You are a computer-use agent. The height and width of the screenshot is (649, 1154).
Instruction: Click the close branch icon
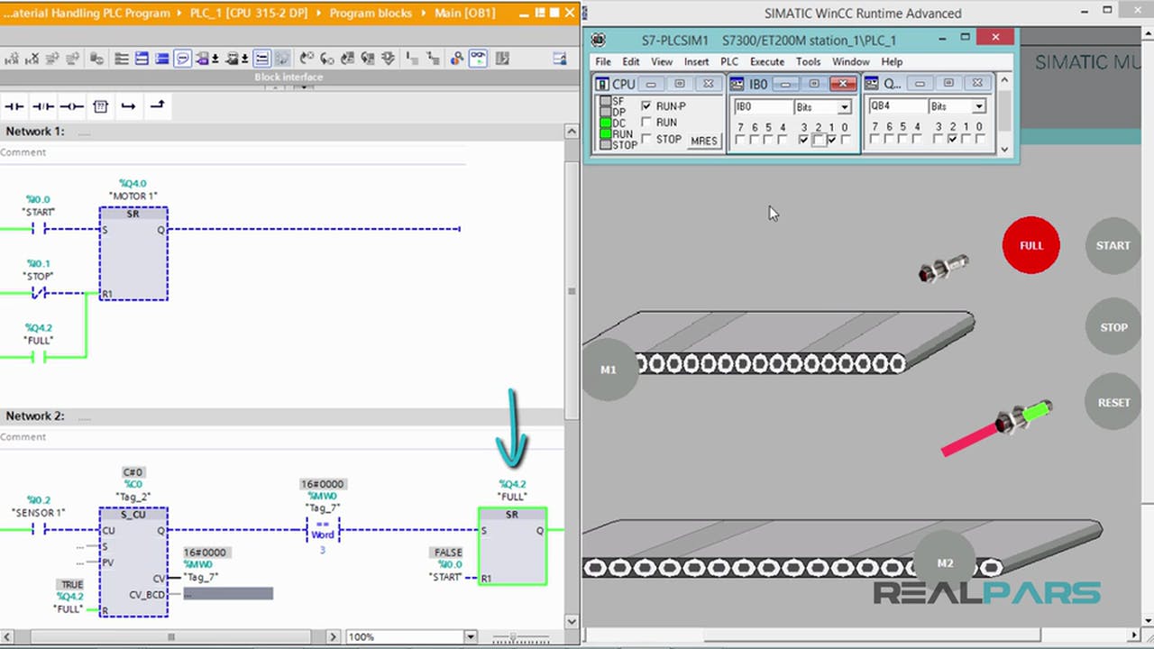point(157,106)
